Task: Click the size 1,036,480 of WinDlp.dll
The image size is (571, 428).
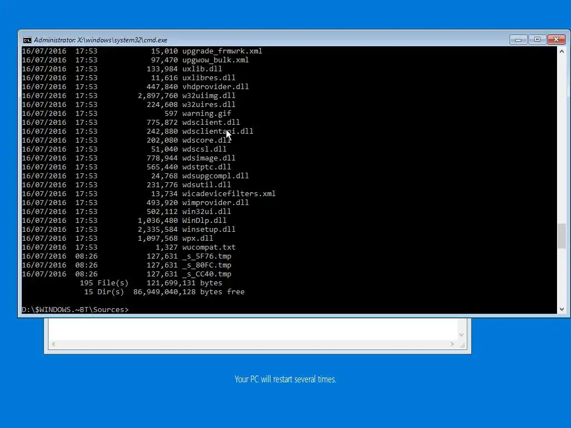Action: pos(158,221)
